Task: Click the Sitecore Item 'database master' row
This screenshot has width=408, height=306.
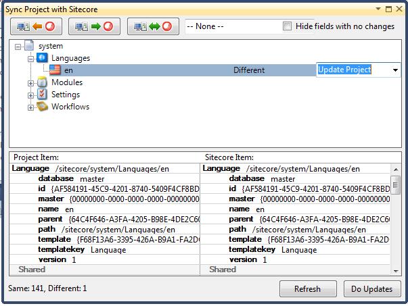Action: (296, 179)
